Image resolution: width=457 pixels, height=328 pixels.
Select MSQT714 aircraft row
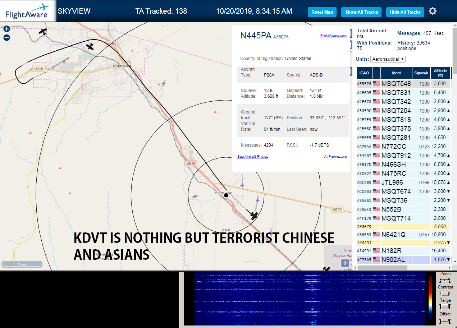[x=404, y=218]
